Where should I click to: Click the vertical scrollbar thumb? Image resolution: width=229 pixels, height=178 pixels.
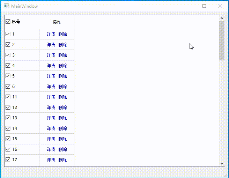click(222, 40)
